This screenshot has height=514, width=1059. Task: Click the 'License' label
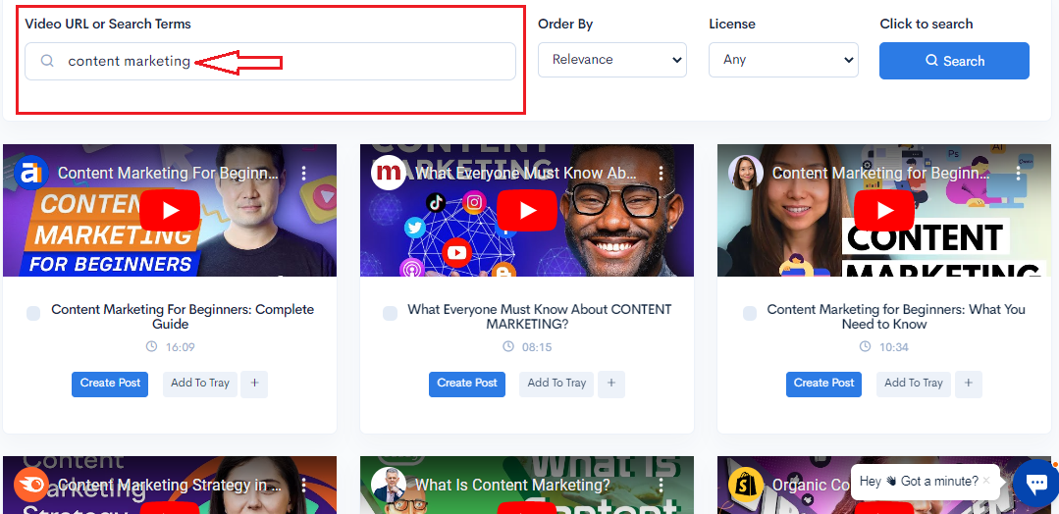point(732,24)
